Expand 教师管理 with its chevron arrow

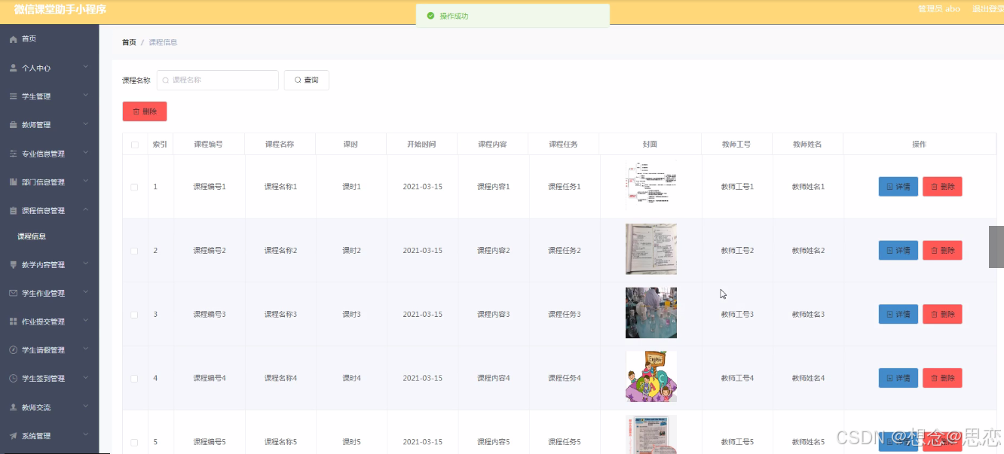click(x=86, y=124)
